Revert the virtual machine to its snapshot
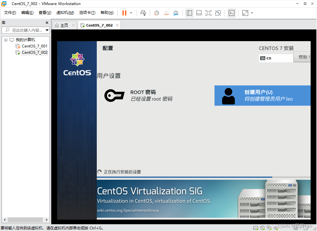 166,13
